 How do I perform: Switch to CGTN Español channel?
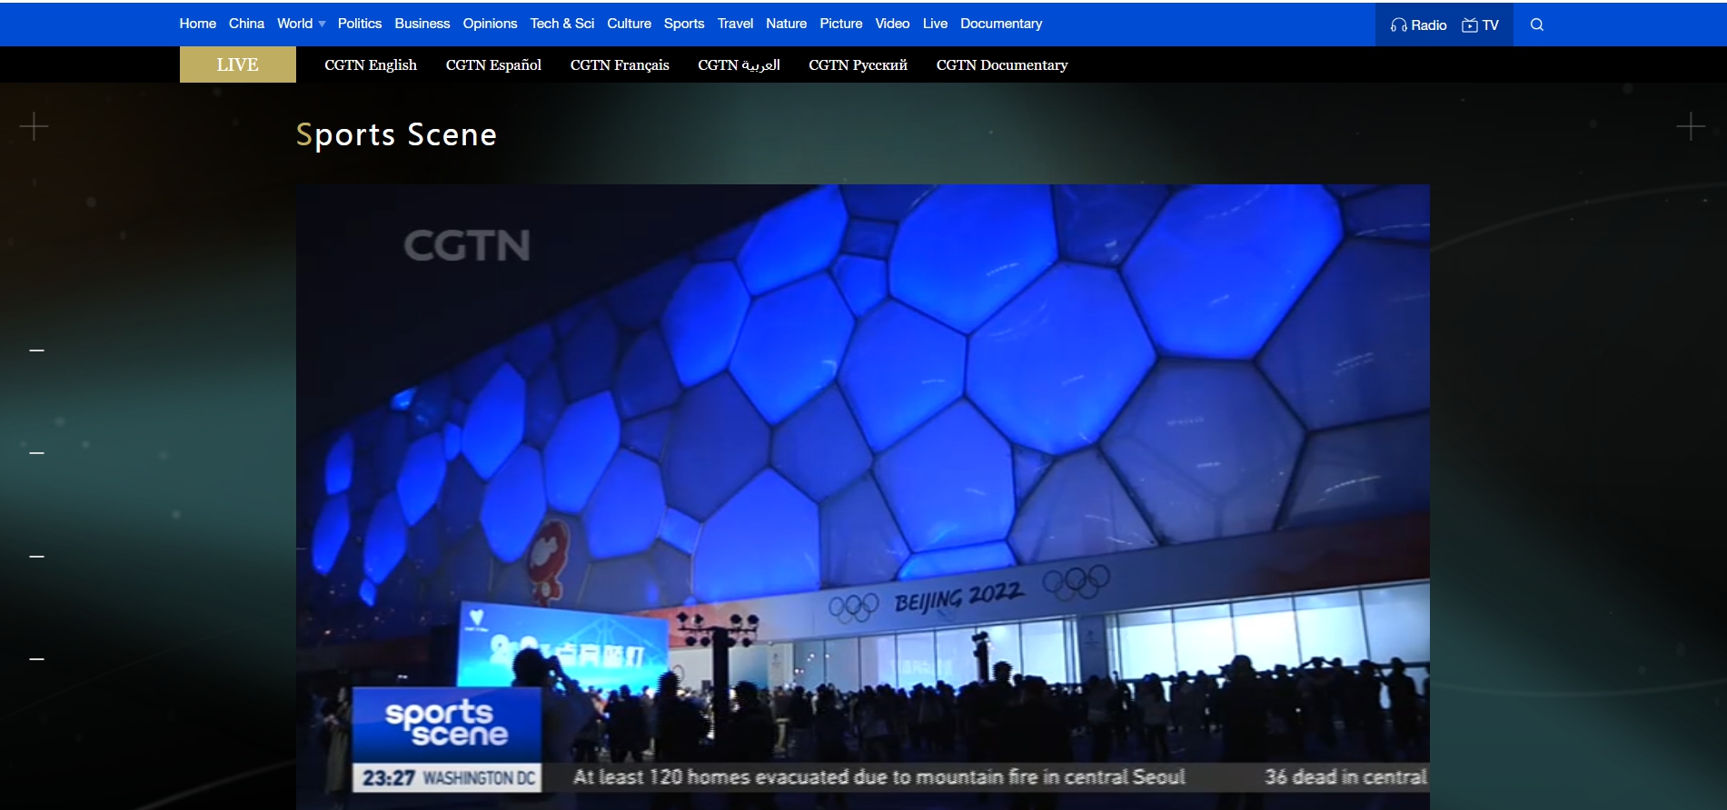492,64
